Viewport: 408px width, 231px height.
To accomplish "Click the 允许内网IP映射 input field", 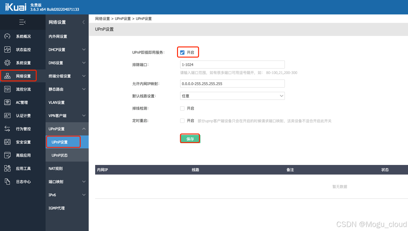I will tap(232, 83).
